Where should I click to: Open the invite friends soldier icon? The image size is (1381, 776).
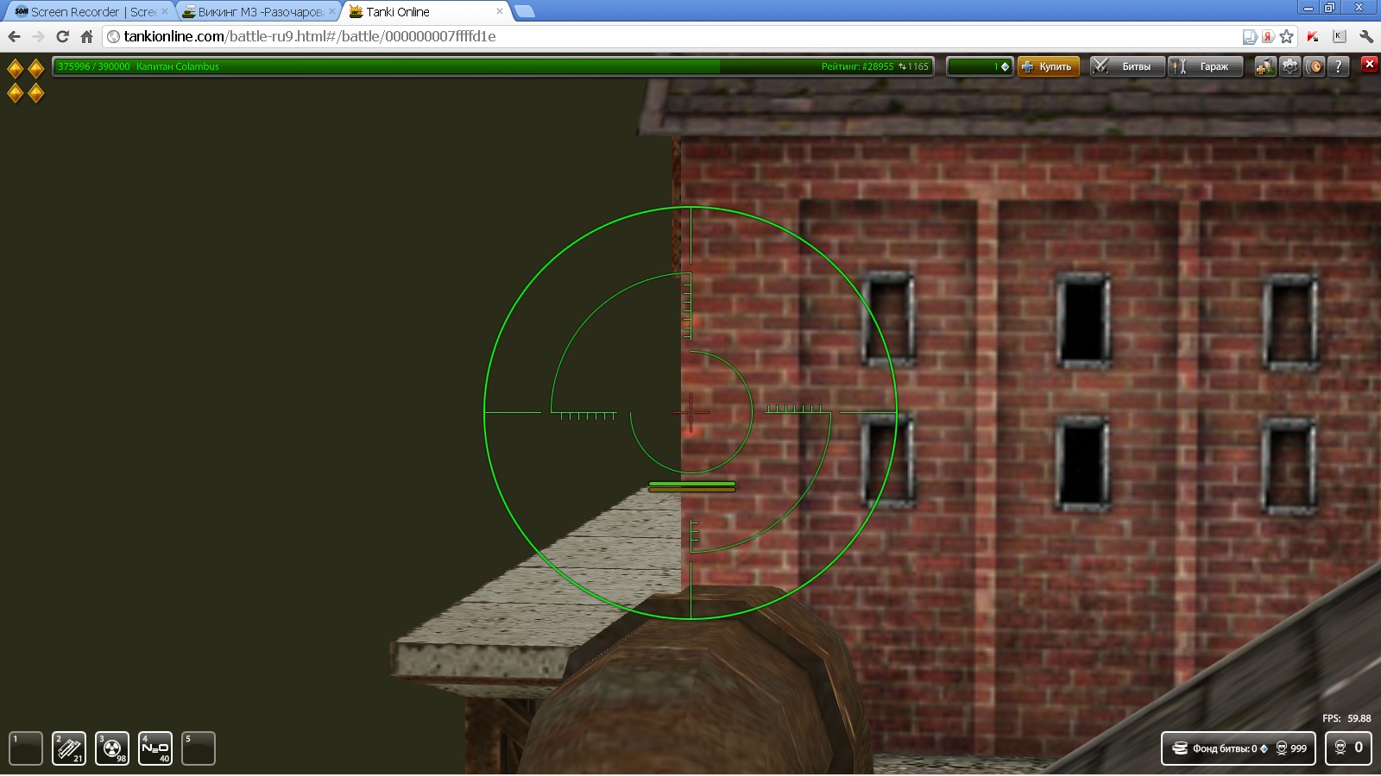pos(1264,66)
